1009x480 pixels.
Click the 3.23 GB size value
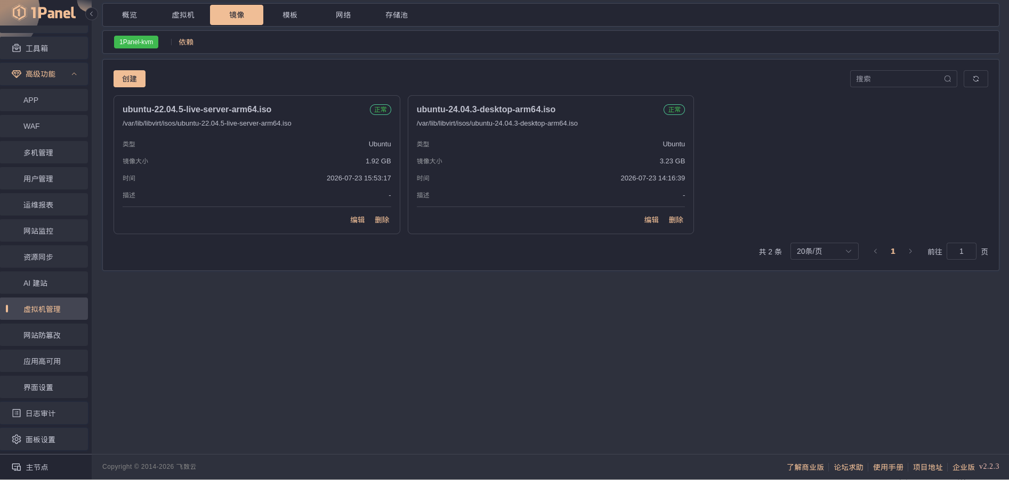click(x=672, y=161)
